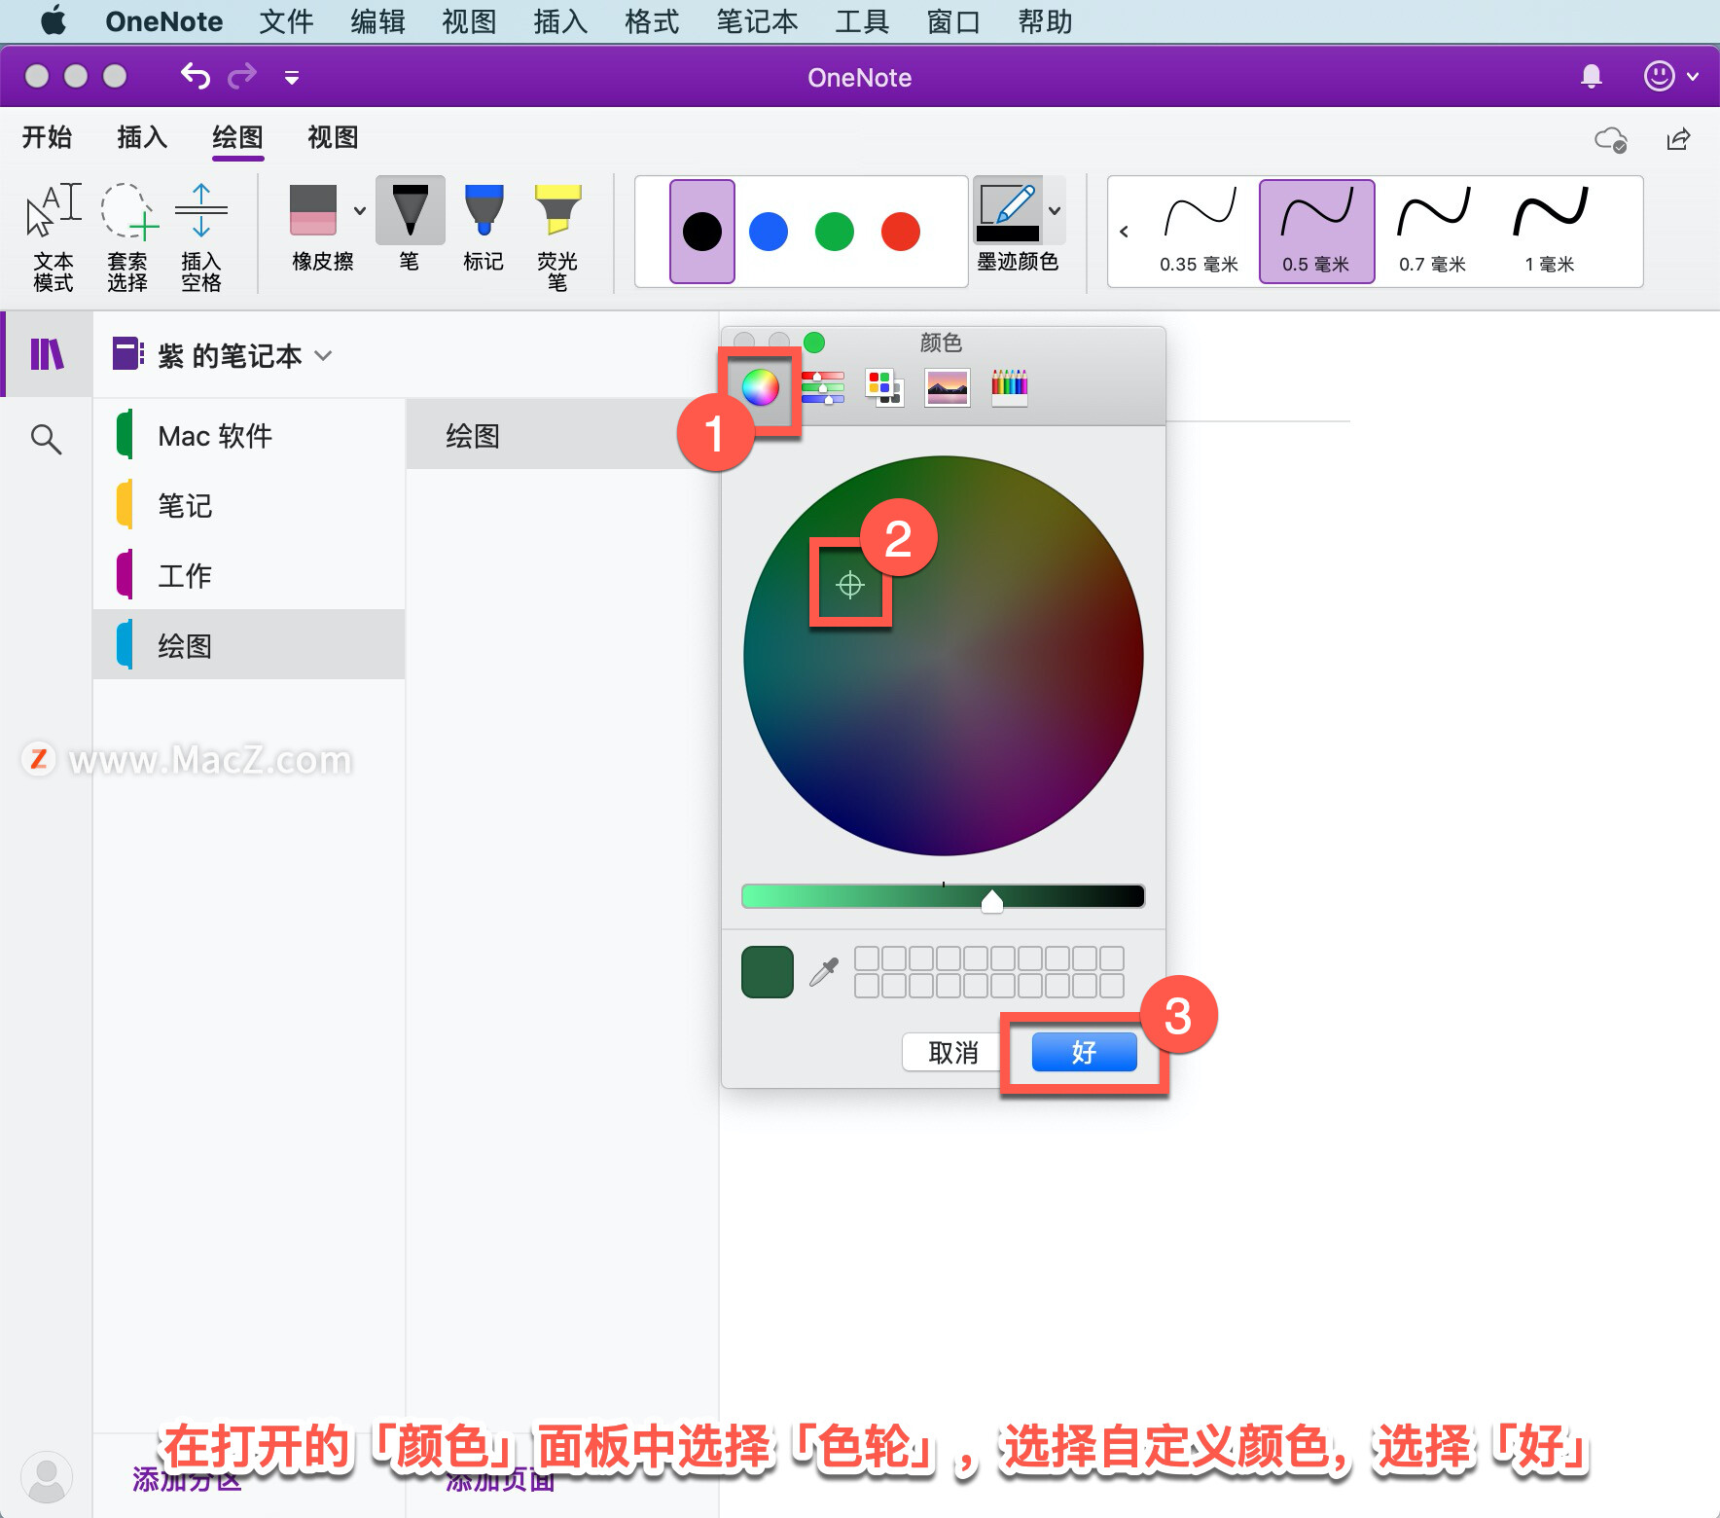The width and height of the screenshot is (1720, 1518).
Task: Open the Mac 软件 section
Action: (249, 435)
